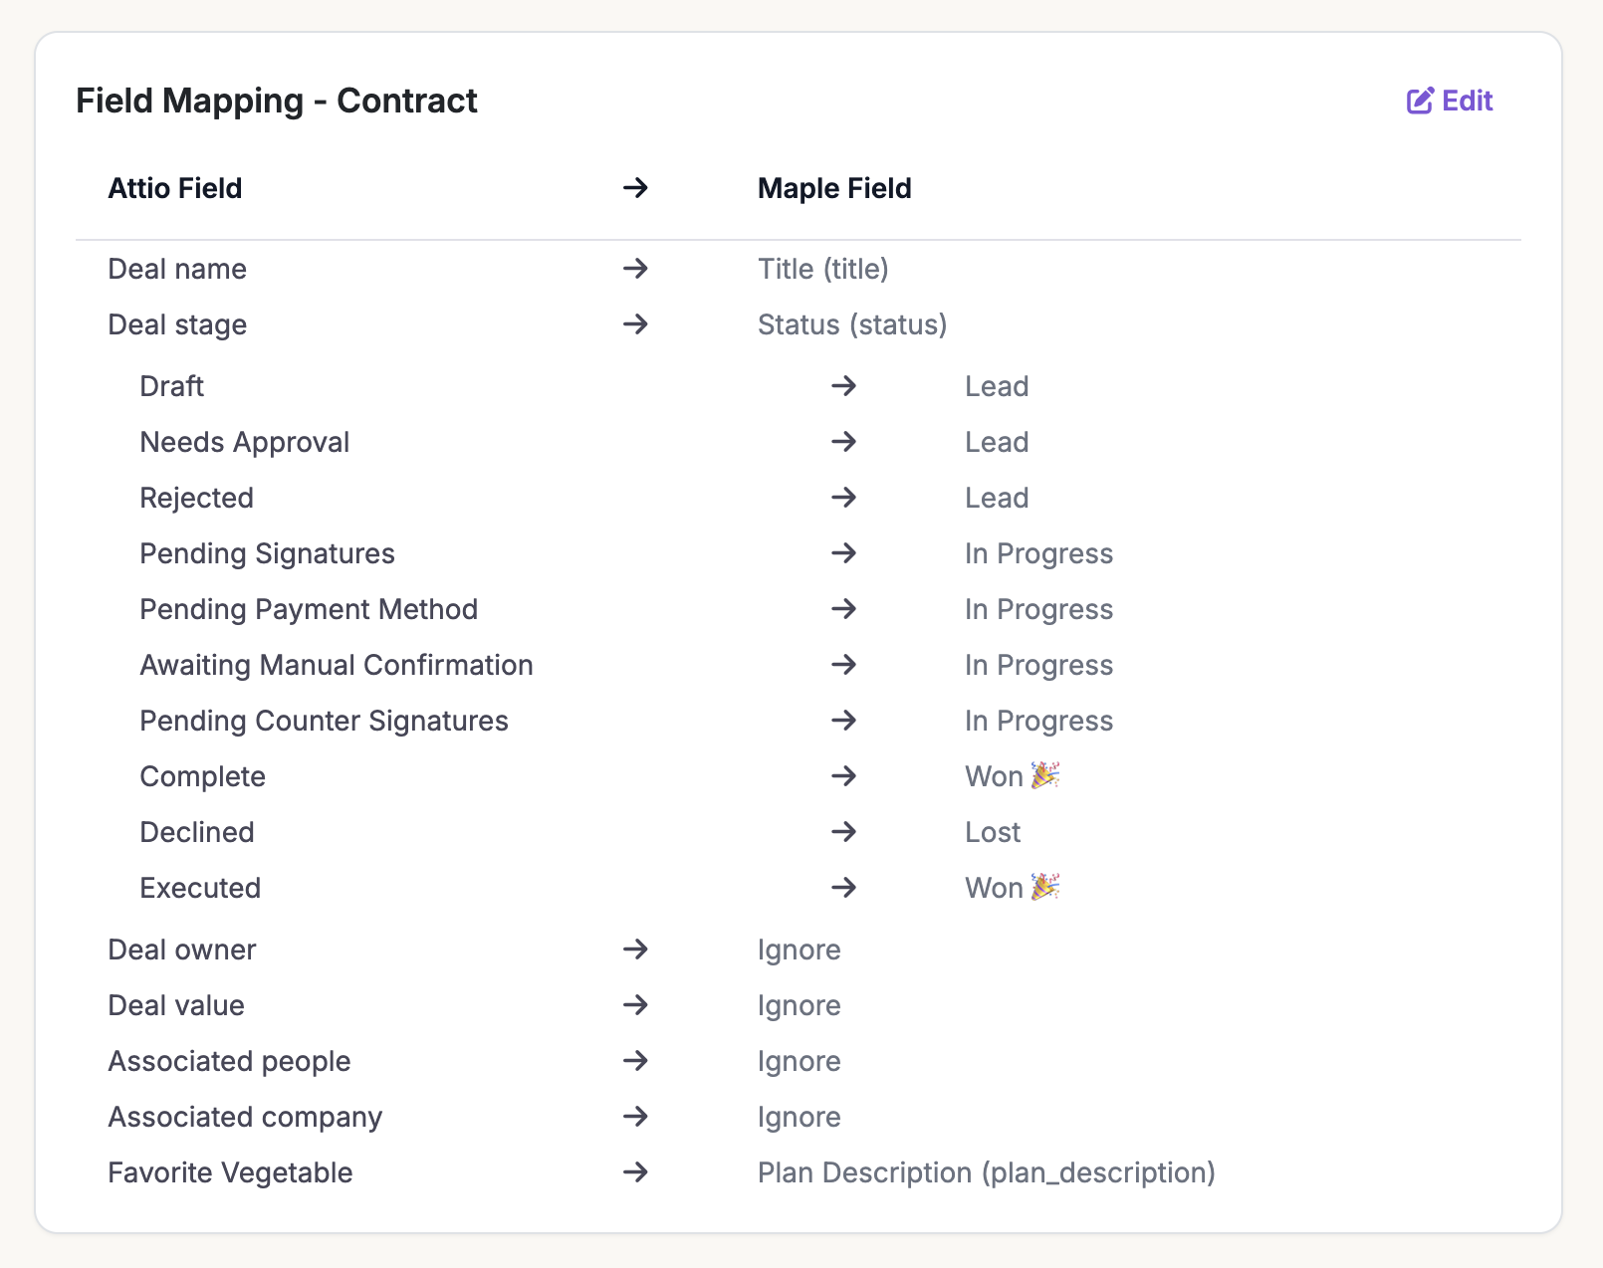Image resolution: width=1603 pixels, height=1268 pixels.
Task: Click the arrow next to Complete
Action: click(x=843, y=776)
